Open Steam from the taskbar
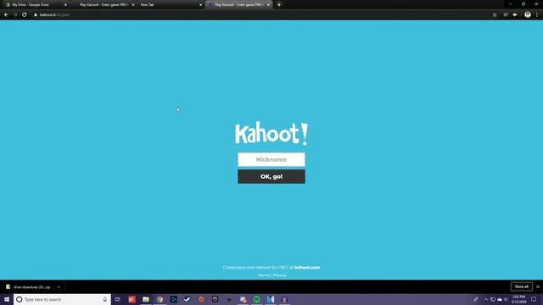The height and width of the screenshot is (305, 543). 188,299
